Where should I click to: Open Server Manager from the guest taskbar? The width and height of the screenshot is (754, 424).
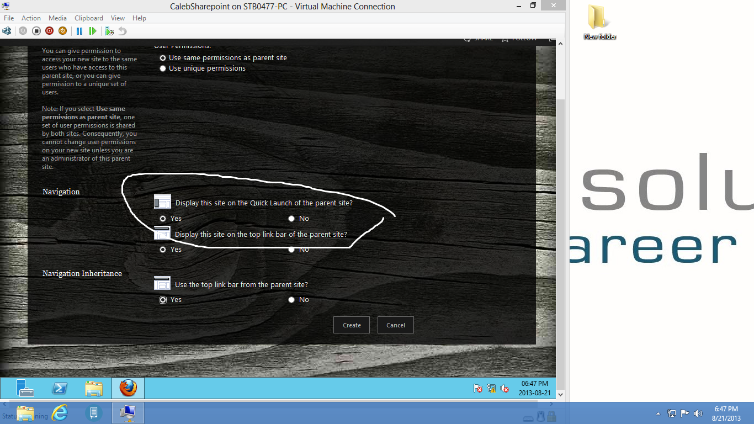coord(25,388)
